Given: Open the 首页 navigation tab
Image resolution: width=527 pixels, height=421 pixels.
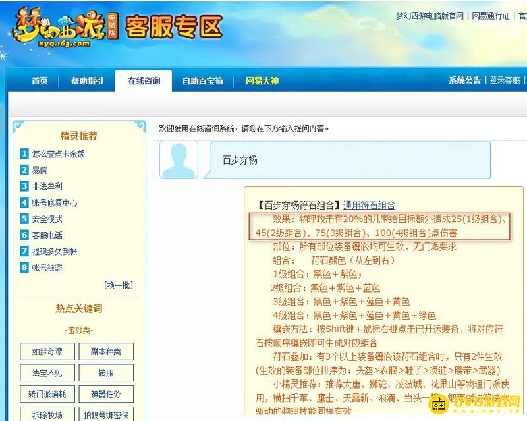Looking at the screenshot, I should click(40, 80).
